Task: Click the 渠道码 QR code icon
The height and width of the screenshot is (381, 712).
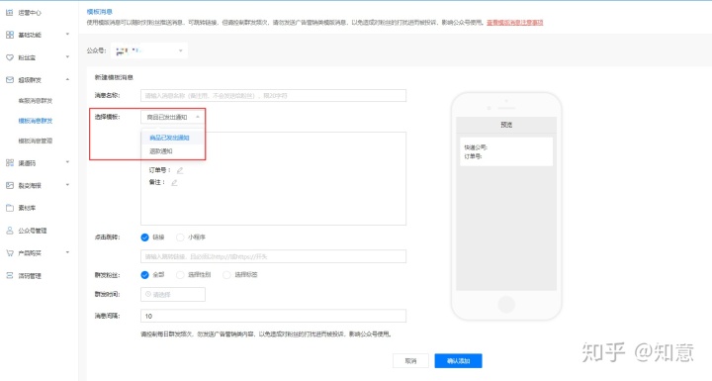Action: click(x=10, y=162)
